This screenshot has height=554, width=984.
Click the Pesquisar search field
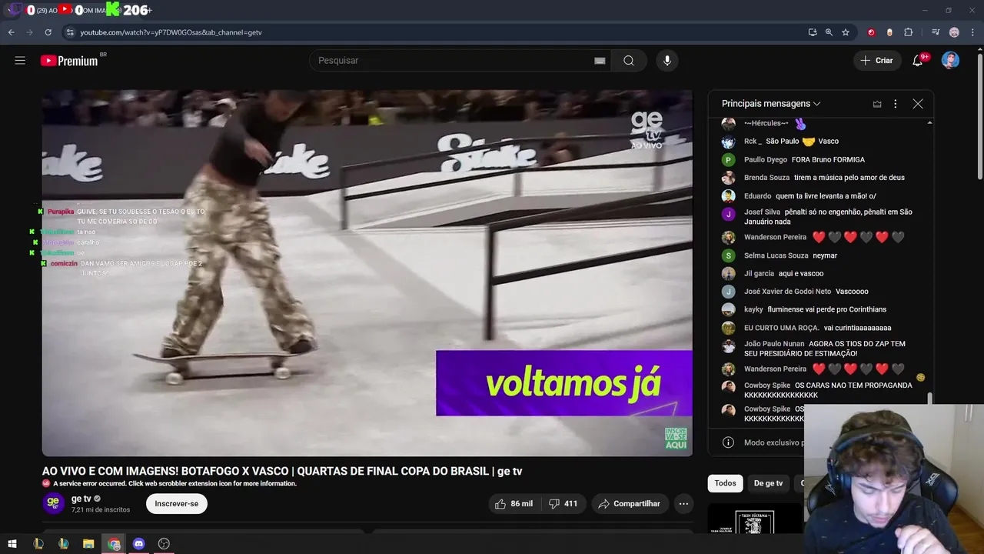tap(454, 61)
